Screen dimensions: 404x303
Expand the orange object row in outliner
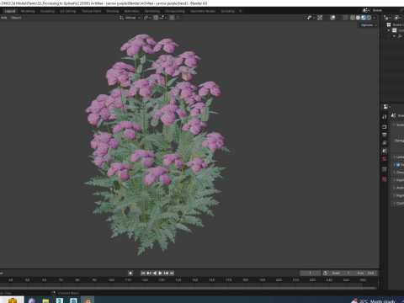pos(394,36)
